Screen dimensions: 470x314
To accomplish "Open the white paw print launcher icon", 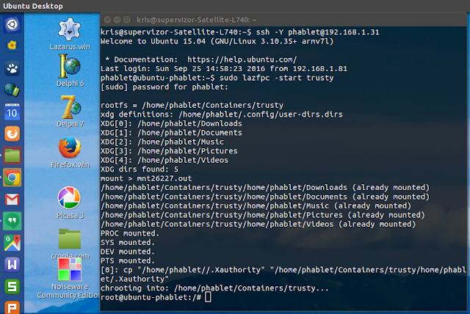I will pyautogui.click(x=12, y=68).
